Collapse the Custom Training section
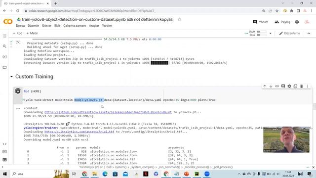 [11, 77]
